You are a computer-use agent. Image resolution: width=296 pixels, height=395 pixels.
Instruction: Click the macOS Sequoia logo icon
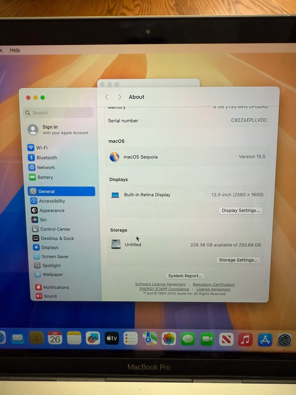click(115, 157)
